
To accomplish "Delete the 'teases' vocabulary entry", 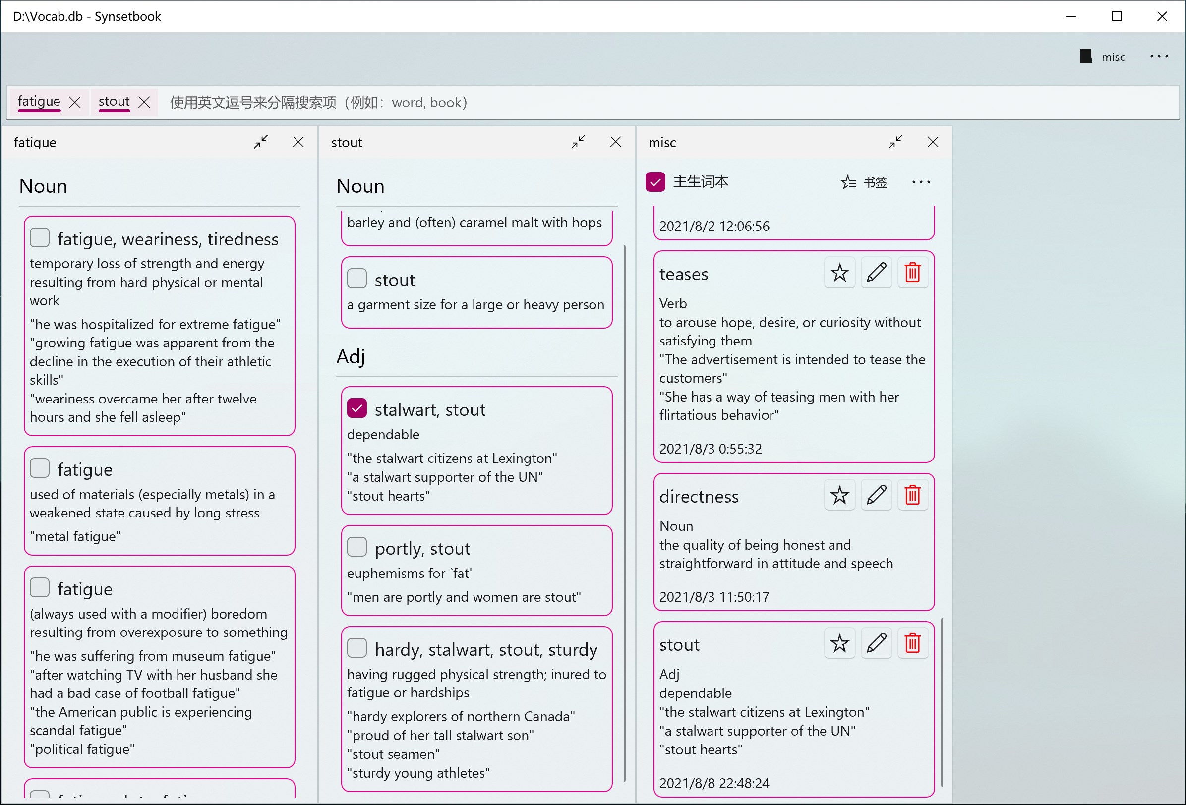I will pos(912,273).
